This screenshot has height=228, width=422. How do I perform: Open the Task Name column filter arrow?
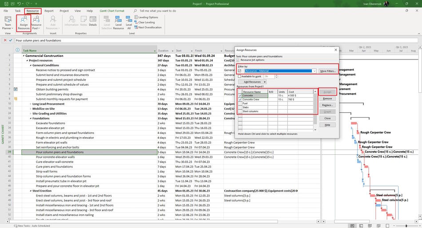pyautogui.click(x=155, y=51)
